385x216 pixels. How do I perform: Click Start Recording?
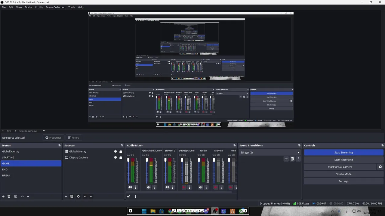[343, 160]
